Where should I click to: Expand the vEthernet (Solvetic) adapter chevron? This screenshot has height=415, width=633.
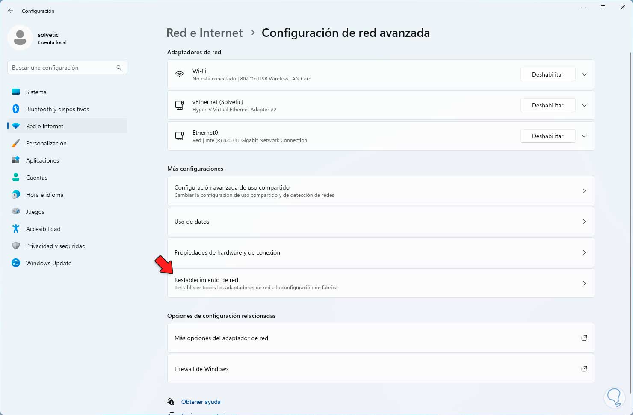(584, 105)
